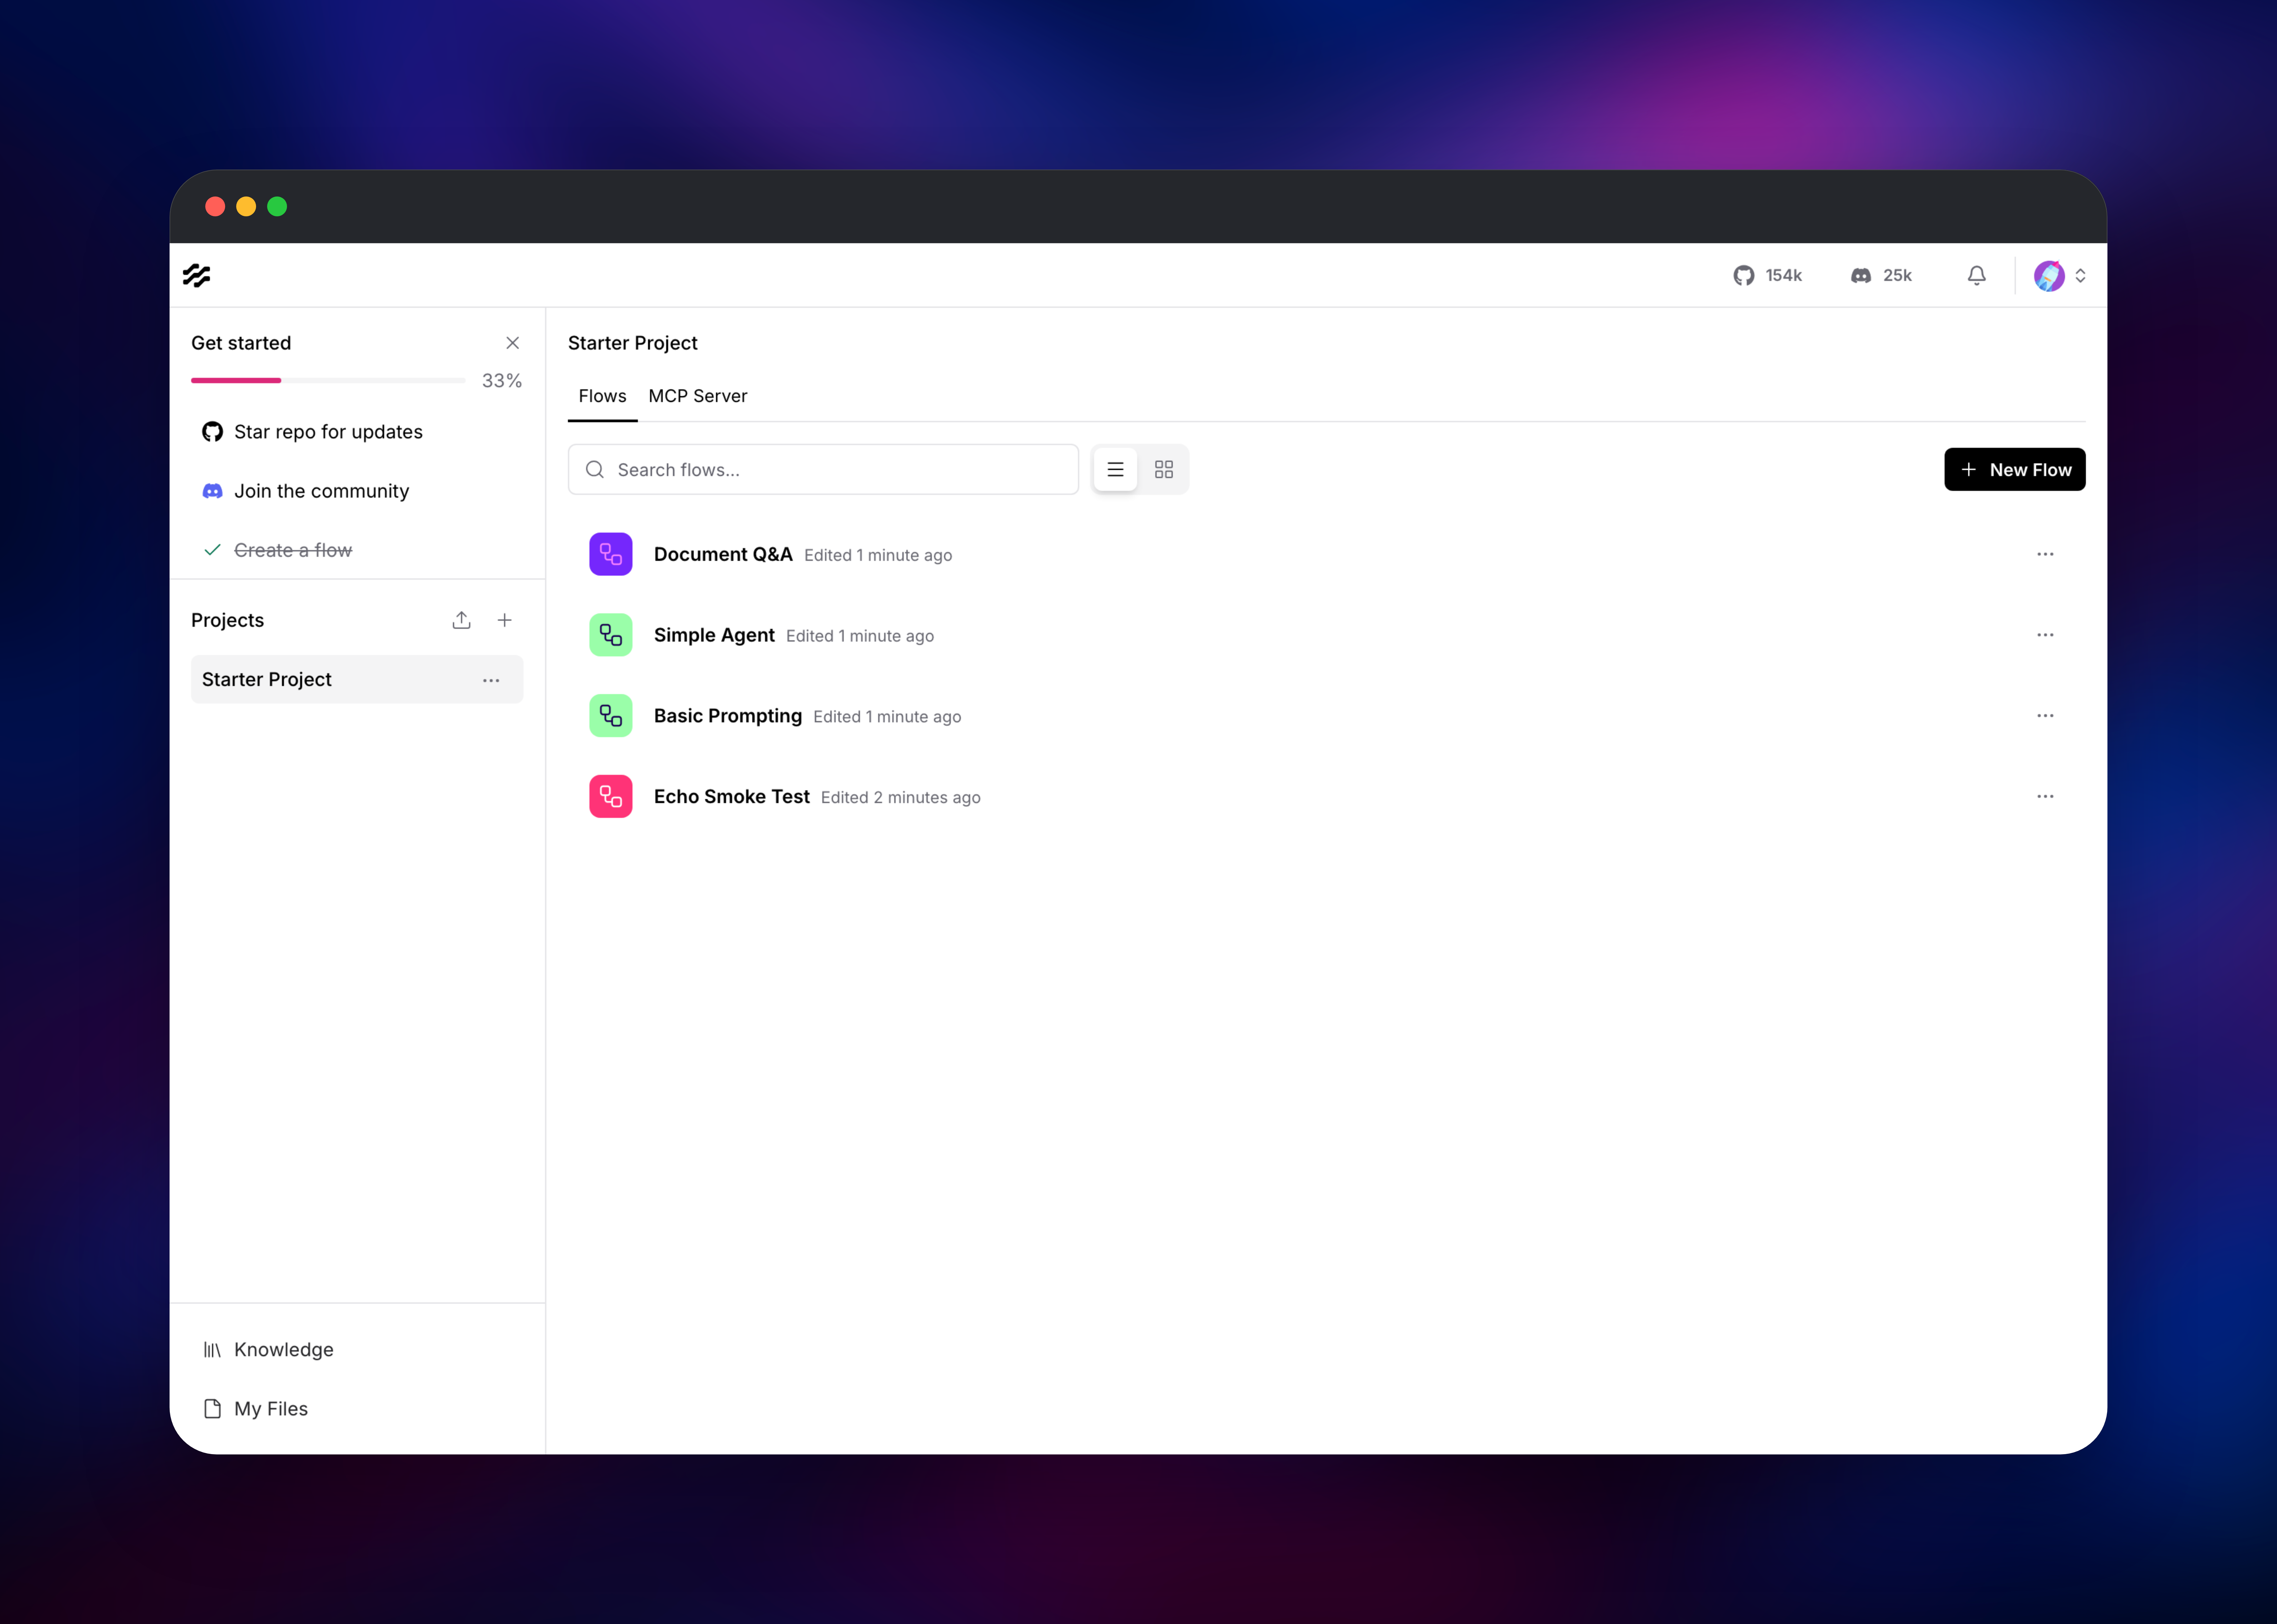Click the green Basic Prompting flow icon
Image resolution: width=2277 pixels, height=1624 pixels.
point(611,716)
